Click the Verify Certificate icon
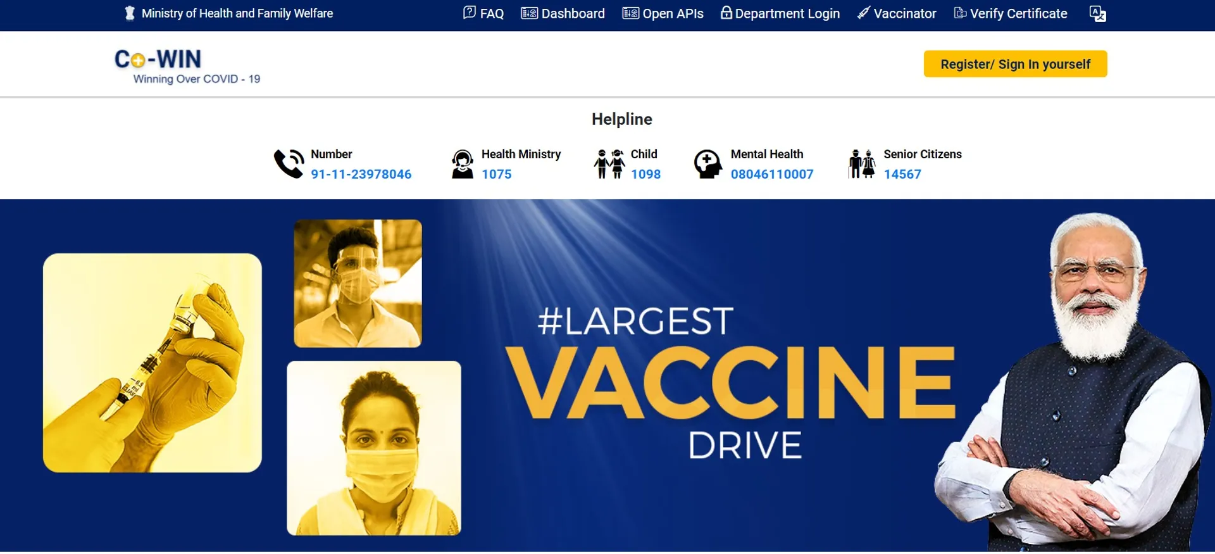This screenshot has width=1215, height=554. (960, 13)
